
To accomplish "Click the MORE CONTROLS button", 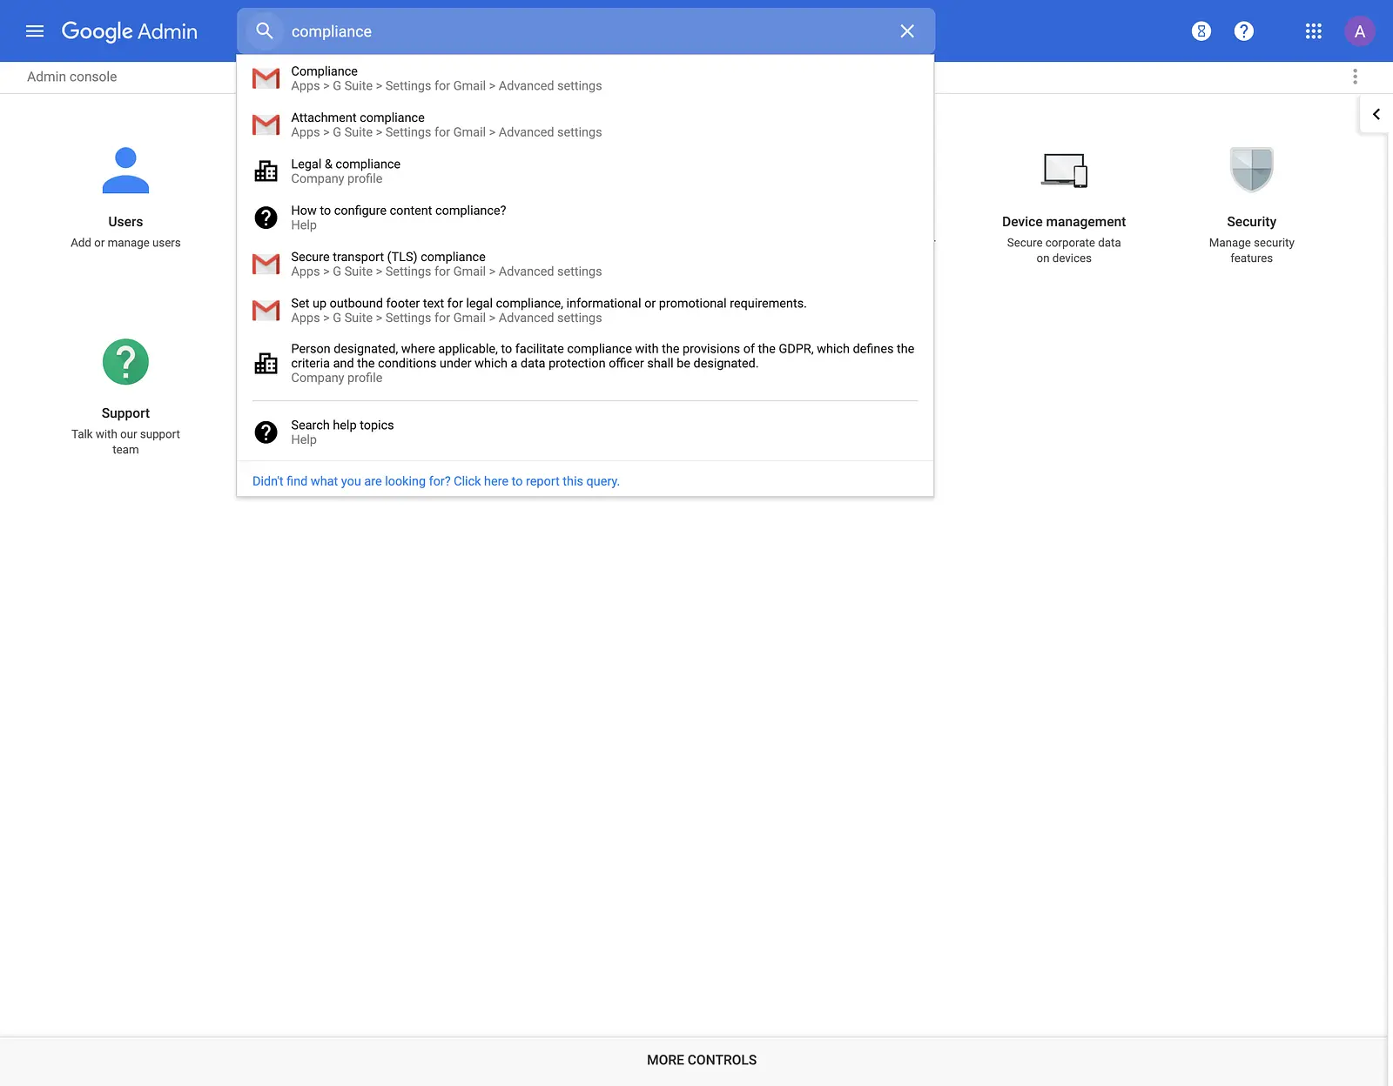I will click(702, 1060).
